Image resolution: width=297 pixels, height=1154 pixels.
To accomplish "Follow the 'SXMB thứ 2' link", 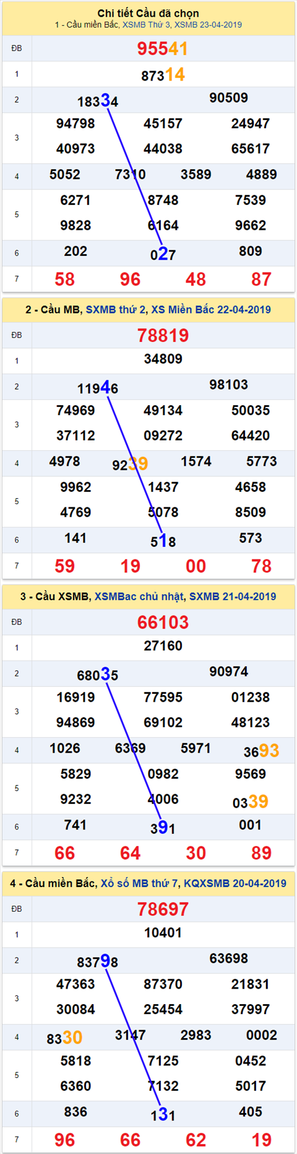I will click(116, 309).
